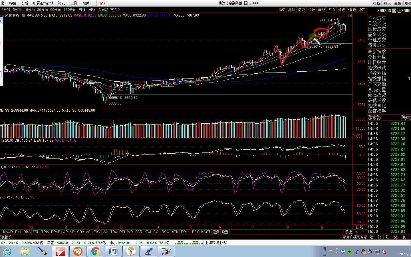
Task: Open Internet Explorer from the taskbar
Action: [x=7, y=251]
